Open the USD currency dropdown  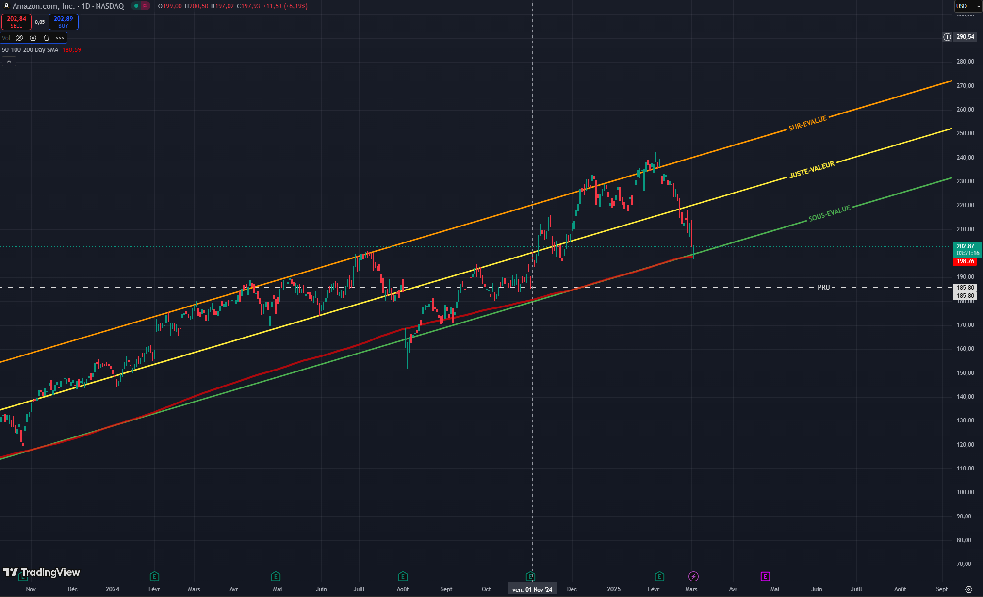pos(968,6)
